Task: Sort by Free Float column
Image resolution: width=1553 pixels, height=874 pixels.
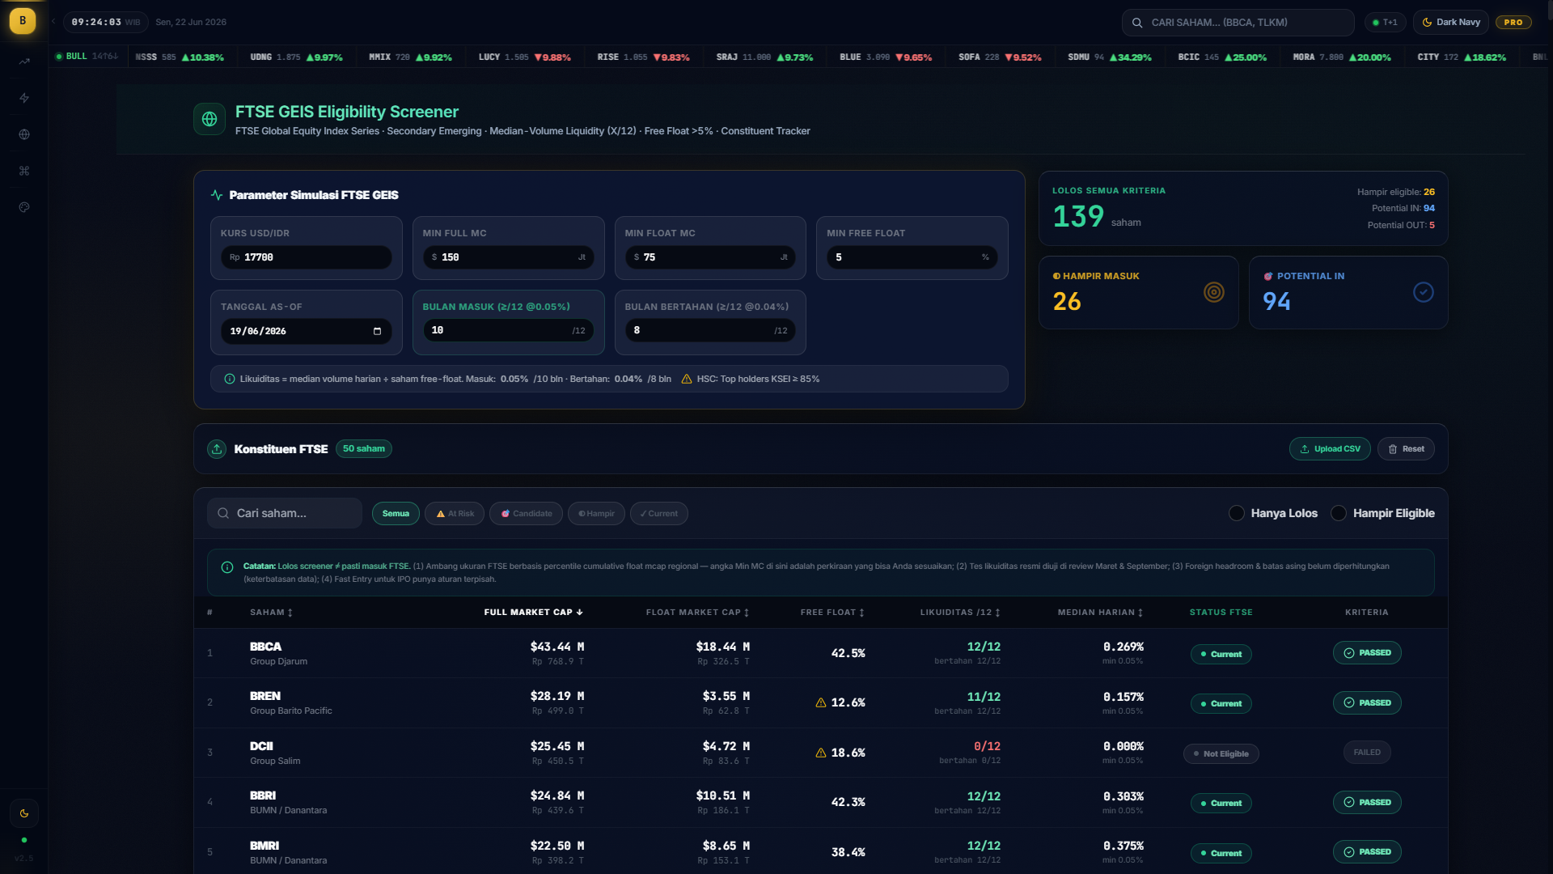Action: coord(832,613)
